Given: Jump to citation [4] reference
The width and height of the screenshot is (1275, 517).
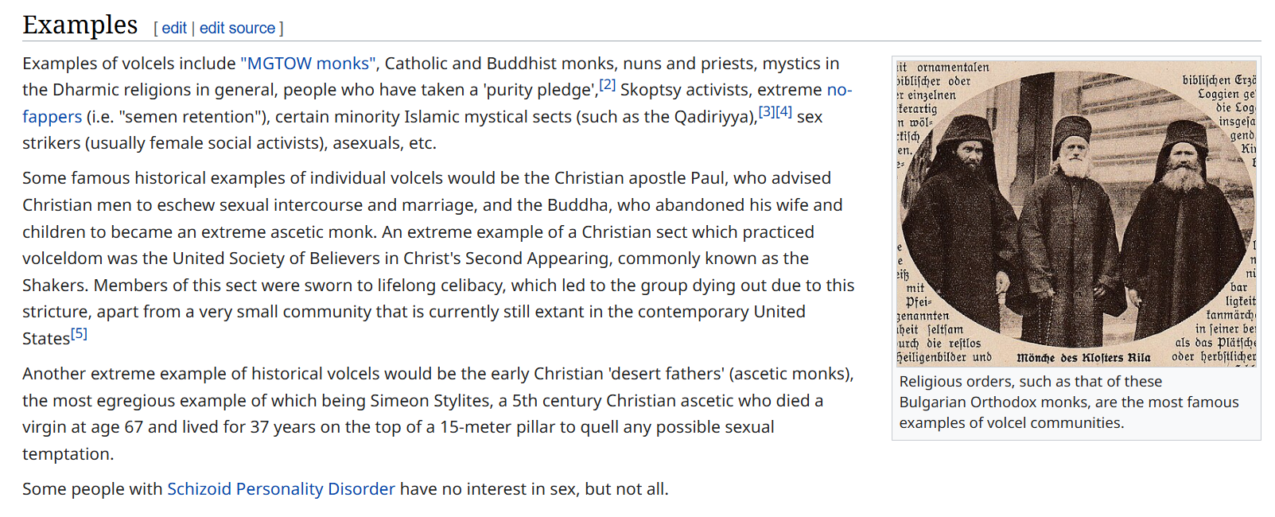Looking at the screenshot, I should click(783, 111).
